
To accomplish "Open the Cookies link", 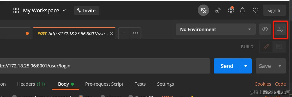I will coord(263,84).
